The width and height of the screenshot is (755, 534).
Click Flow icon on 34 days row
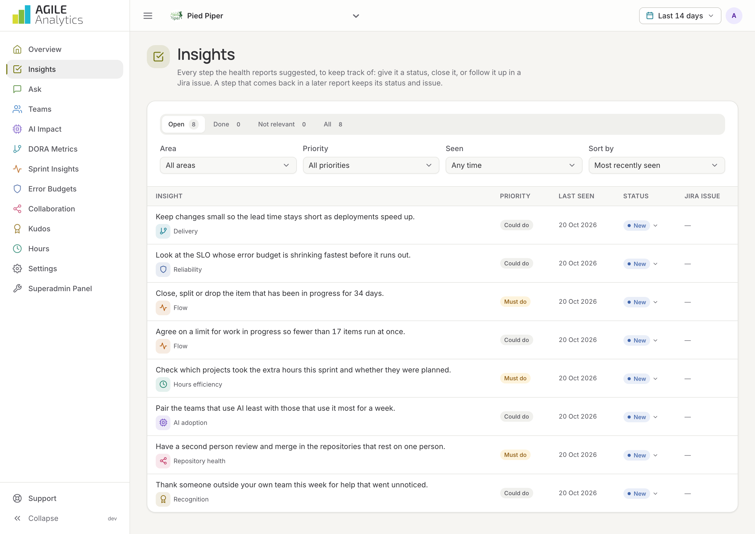pos(163,308)
